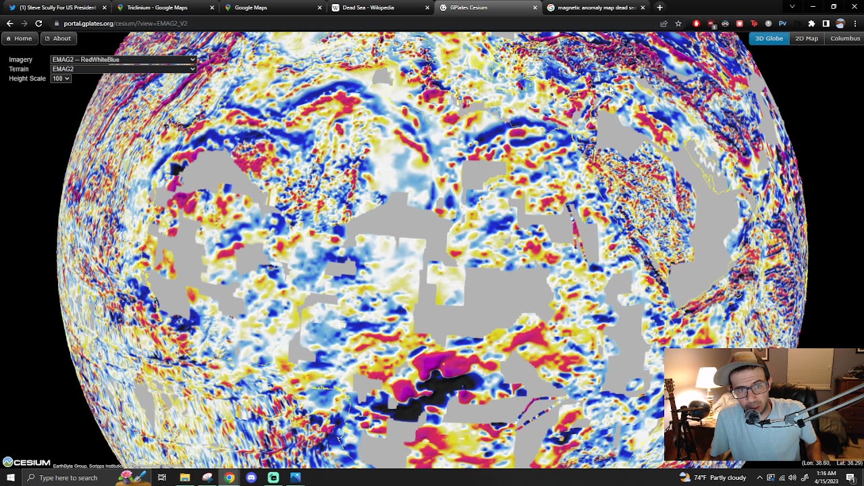Click the address bar URL

coord(126,24)
